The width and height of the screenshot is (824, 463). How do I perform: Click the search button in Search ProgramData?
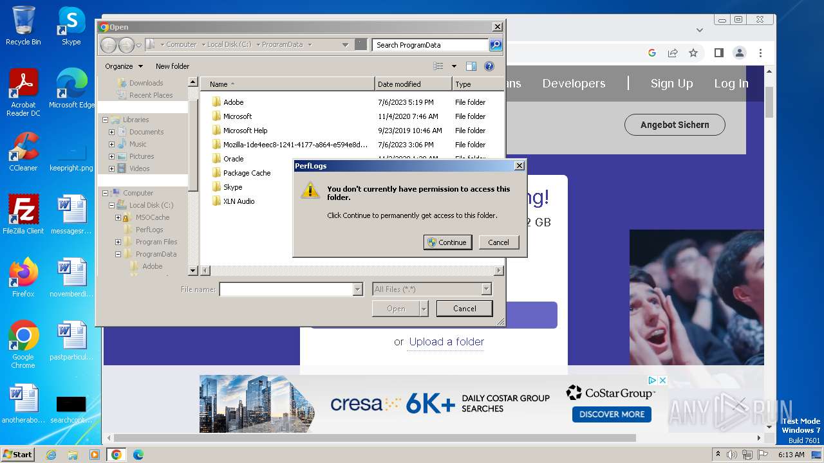(496, 44)
